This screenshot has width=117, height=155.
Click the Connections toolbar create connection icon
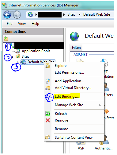6,39
